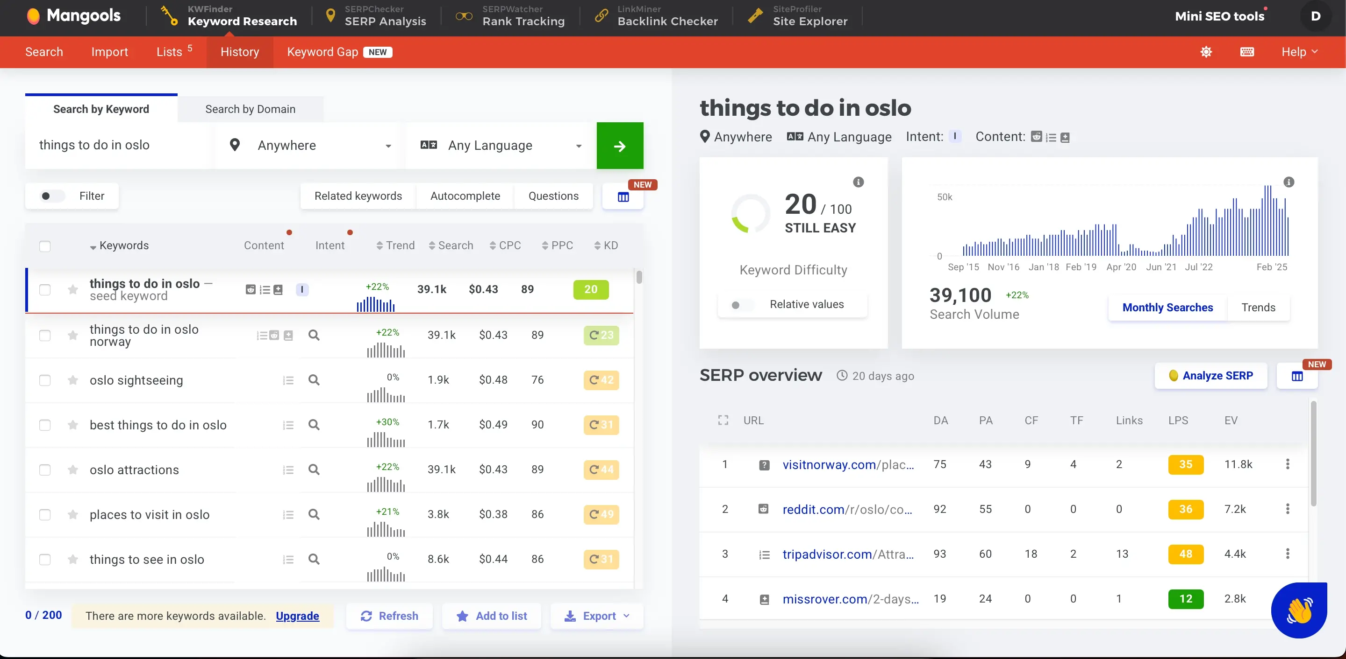Click Mini SEO tools link

1219,16
